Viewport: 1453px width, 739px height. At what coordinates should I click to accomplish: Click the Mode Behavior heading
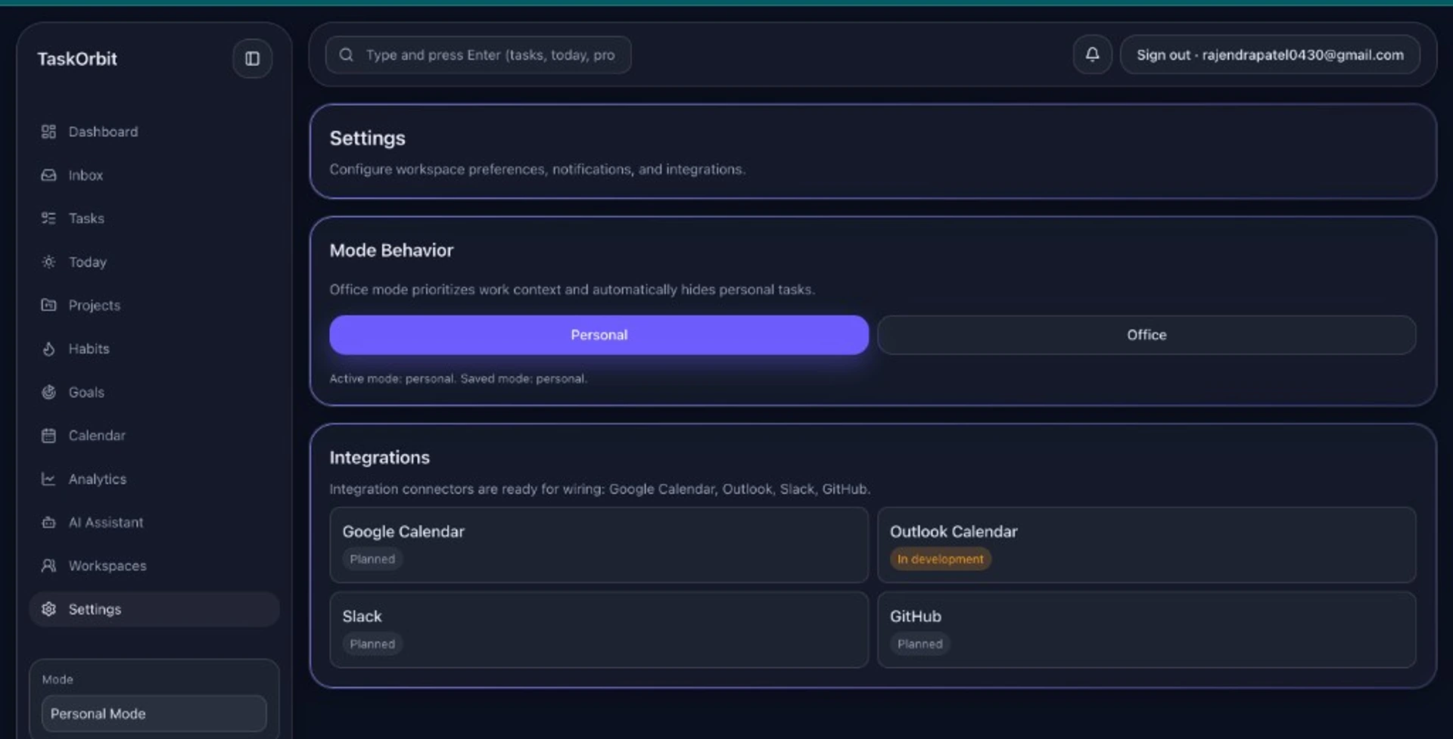click(391, 250)
